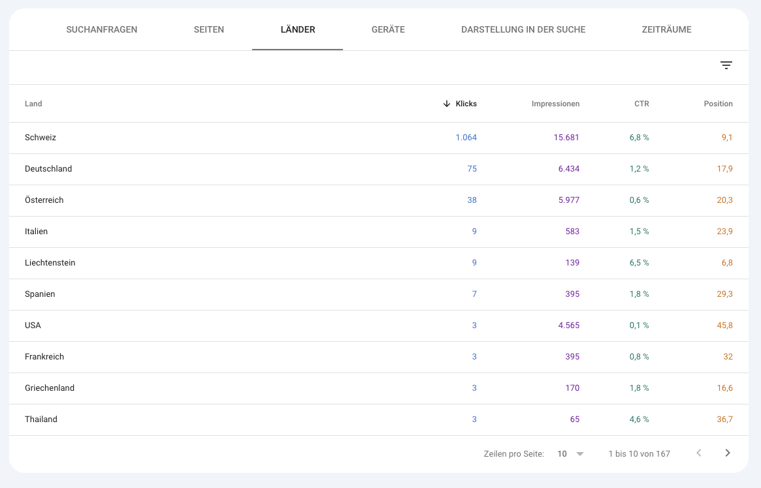
Task: Click the 4,6 % CTR for Thailand
Action: coord(640,419)
